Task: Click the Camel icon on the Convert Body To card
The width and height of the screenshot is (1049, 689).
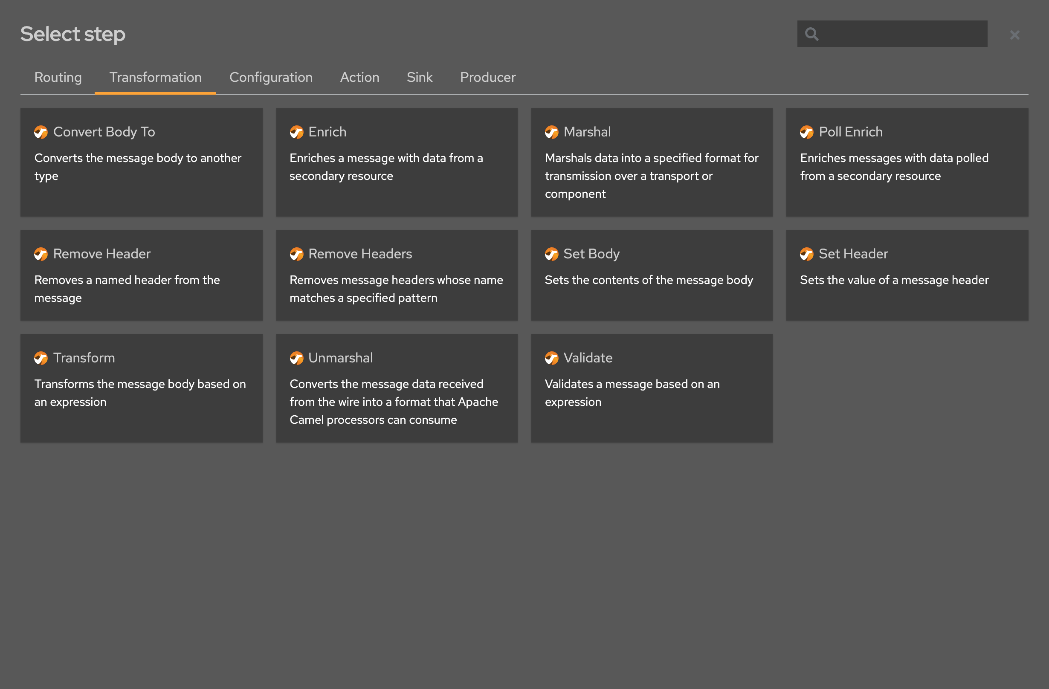Action: (41, 132)
